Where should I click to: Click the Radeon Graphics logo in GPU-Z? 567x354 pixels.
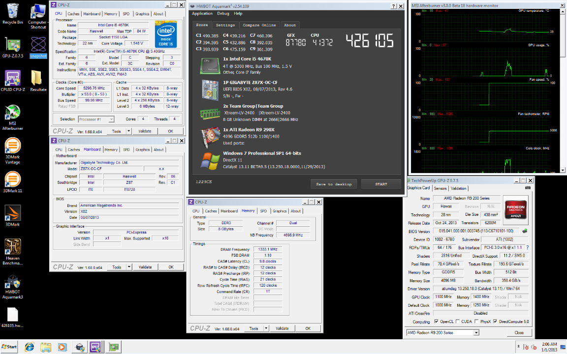pyautogui.click(x=516, y=210)
